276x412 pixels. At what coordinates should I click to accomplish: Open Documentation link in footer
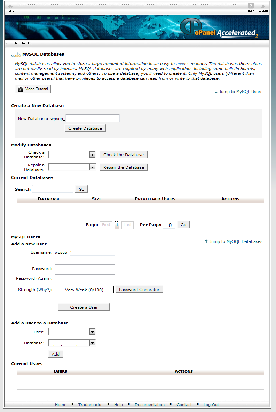(150, 405)
